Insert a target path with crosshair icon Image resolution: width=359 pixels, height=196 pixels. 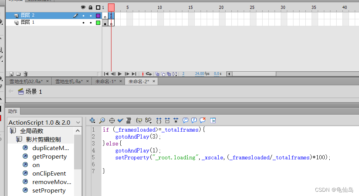112,120
